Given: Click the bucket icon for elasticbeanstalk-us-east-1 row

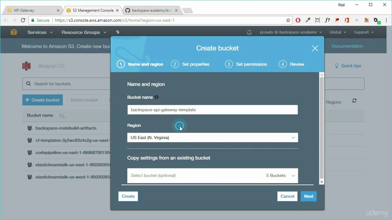Looking at the screenshot, I should tap(30, 165).
